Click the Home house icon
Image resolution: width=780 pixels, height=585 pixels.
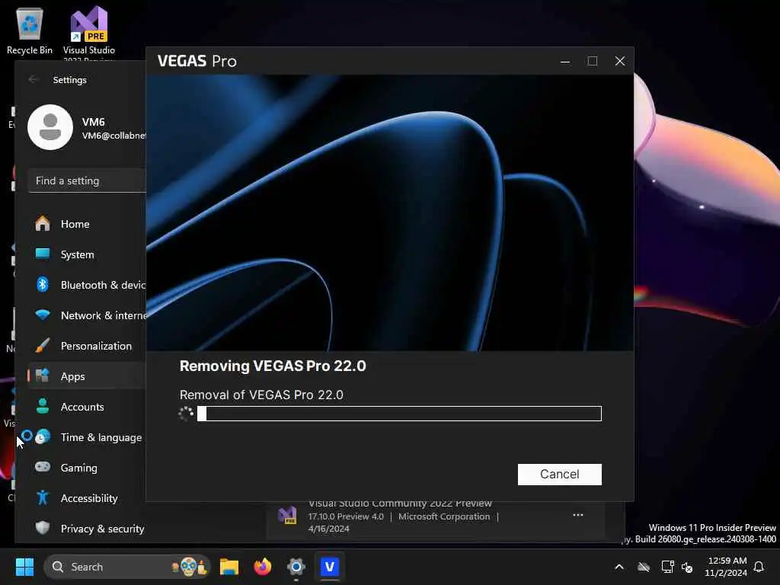(43, 223)
